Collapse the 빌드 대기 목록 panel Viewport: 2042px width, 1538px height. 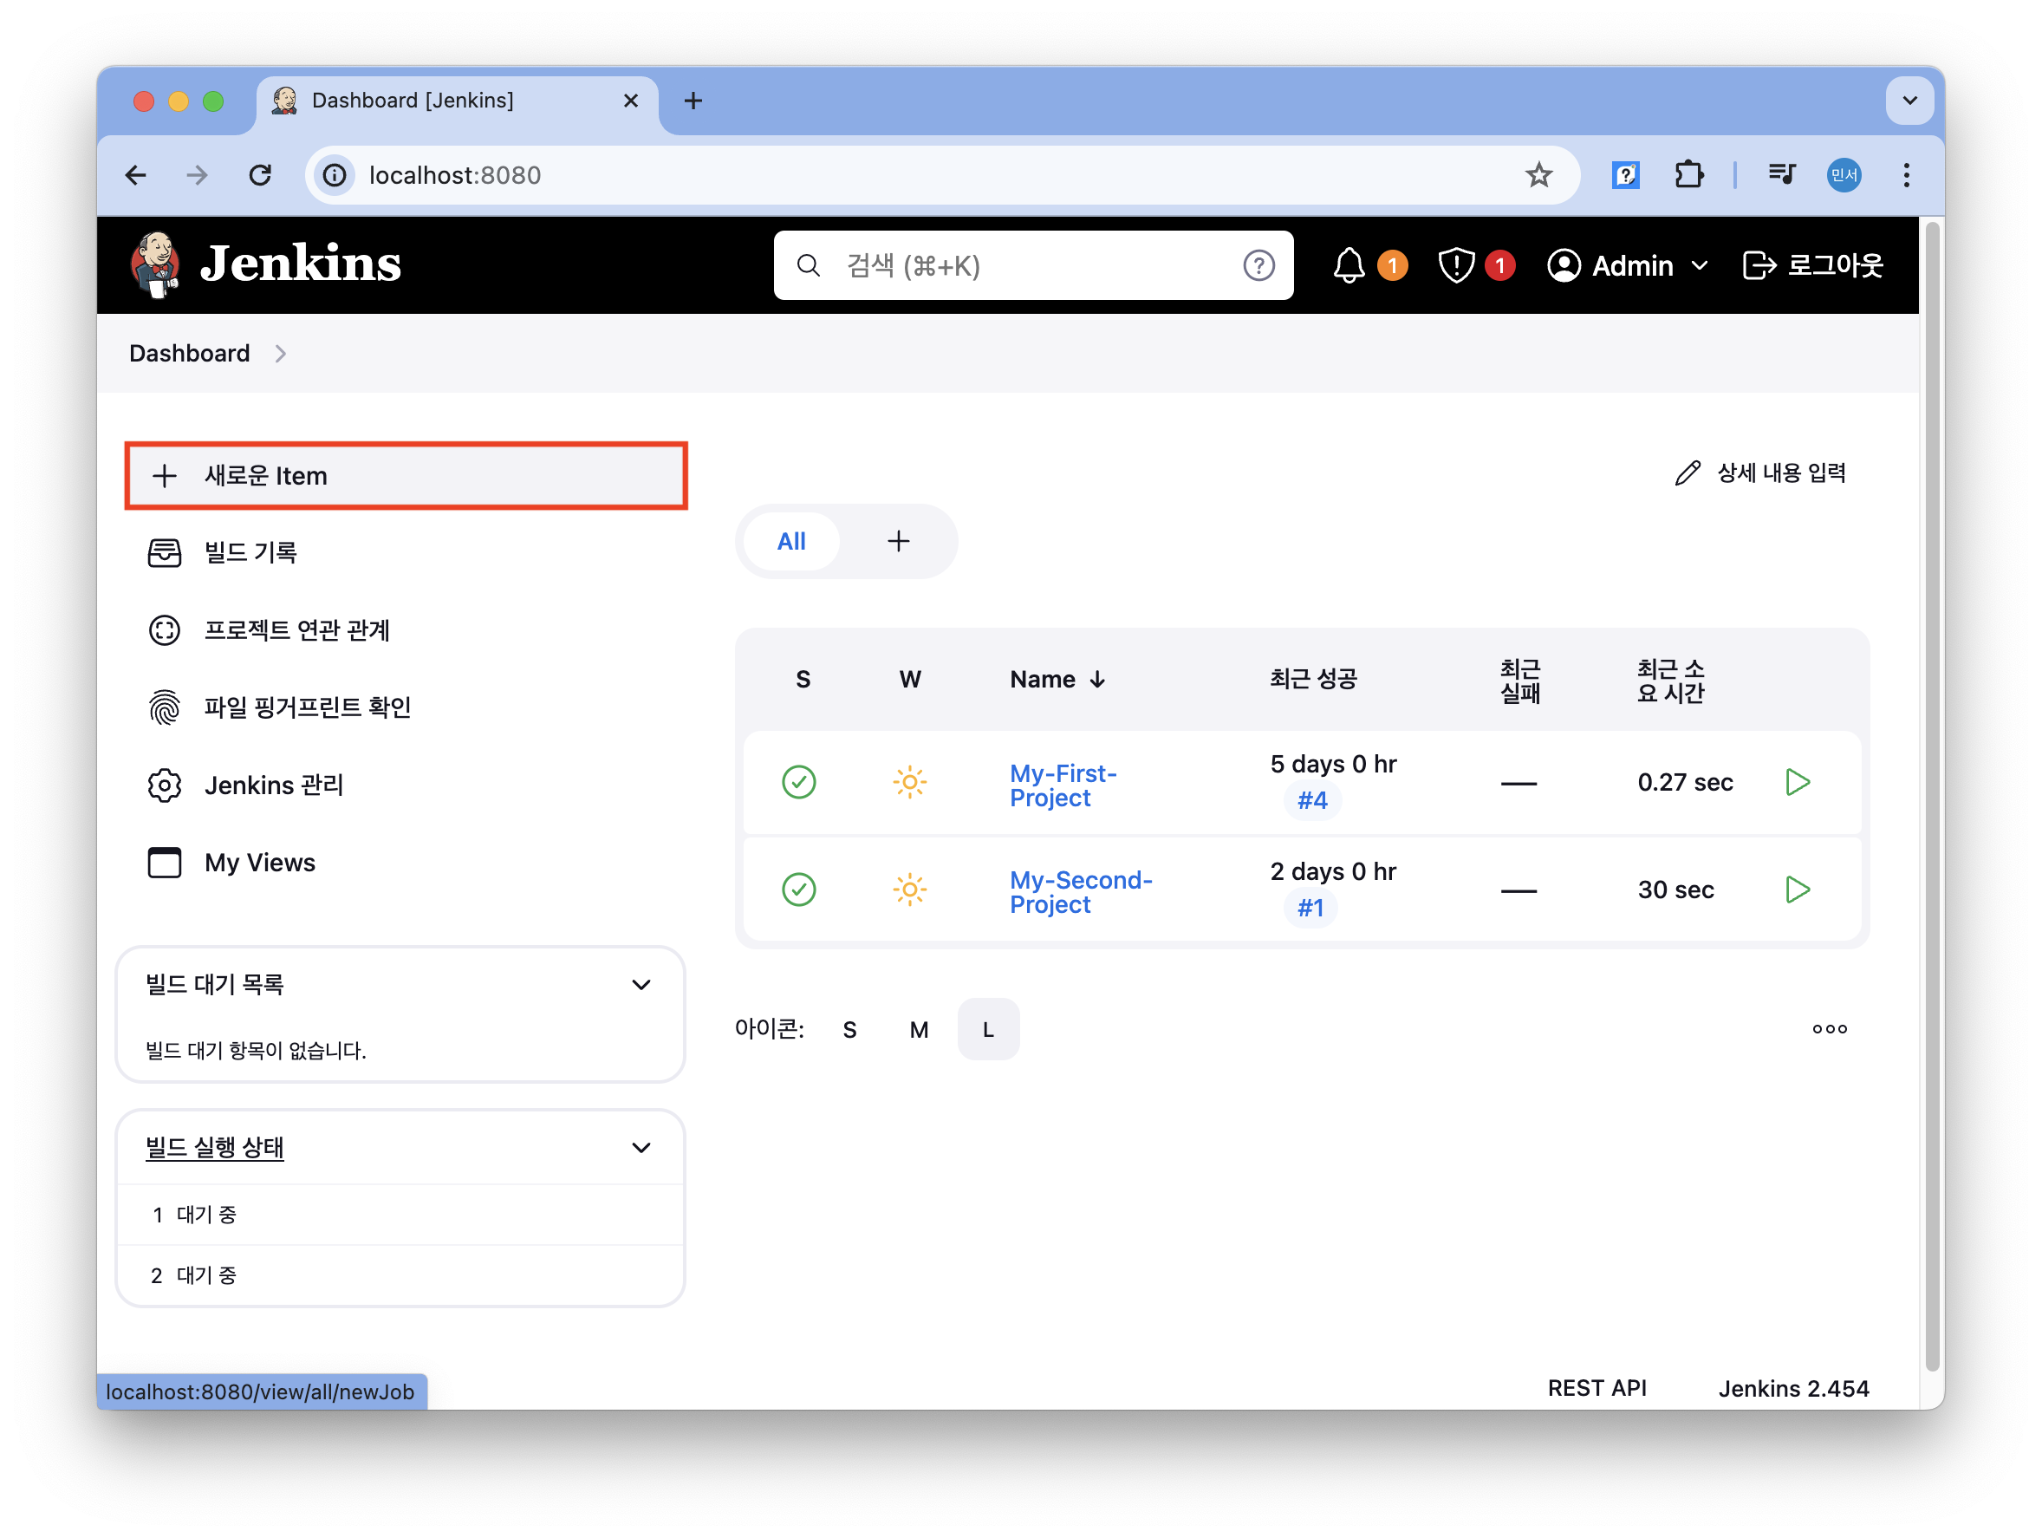[641, 984]
